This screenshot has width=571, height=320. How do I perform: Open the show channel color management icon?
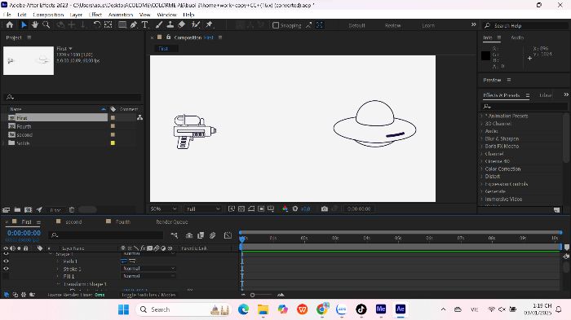285,208
